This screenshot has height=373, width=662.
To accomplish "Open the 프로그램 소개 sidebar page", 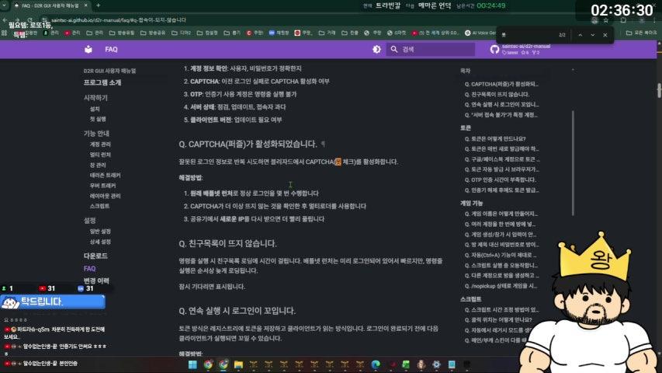I will (102, 82).
